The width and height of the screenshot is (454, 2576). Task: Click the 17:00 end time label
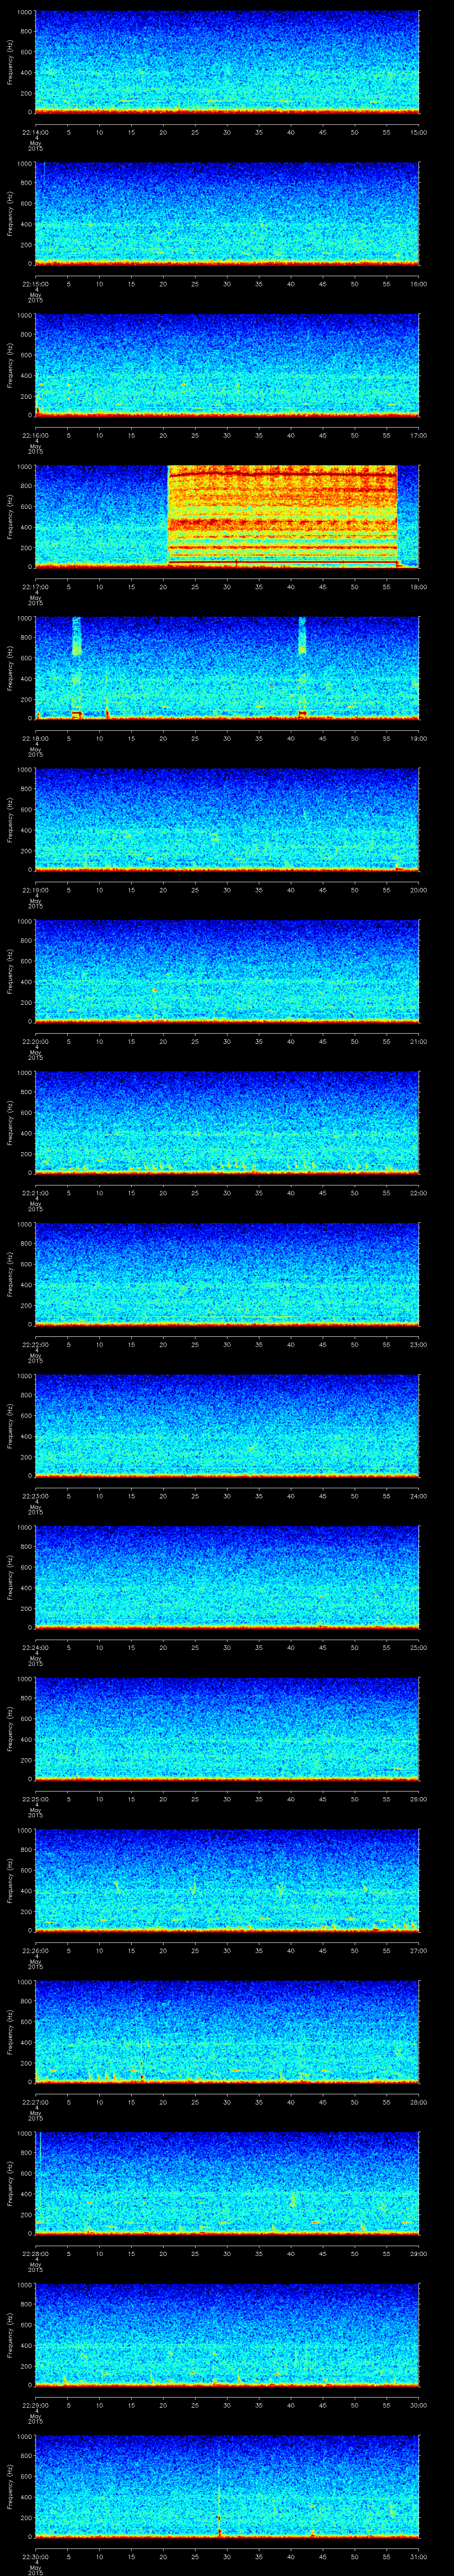coord(419,435)
